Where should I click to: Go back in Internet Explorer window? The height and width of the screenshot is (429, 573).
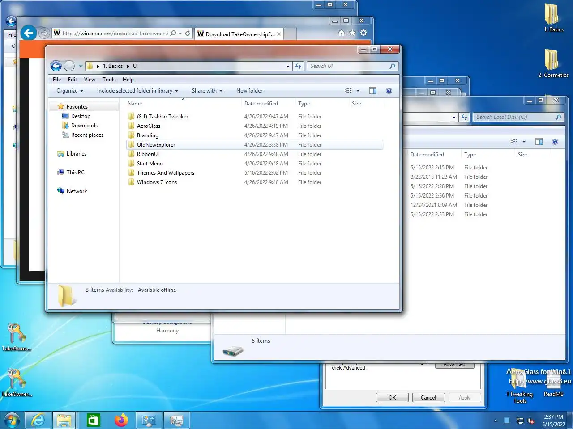(28, 33)
